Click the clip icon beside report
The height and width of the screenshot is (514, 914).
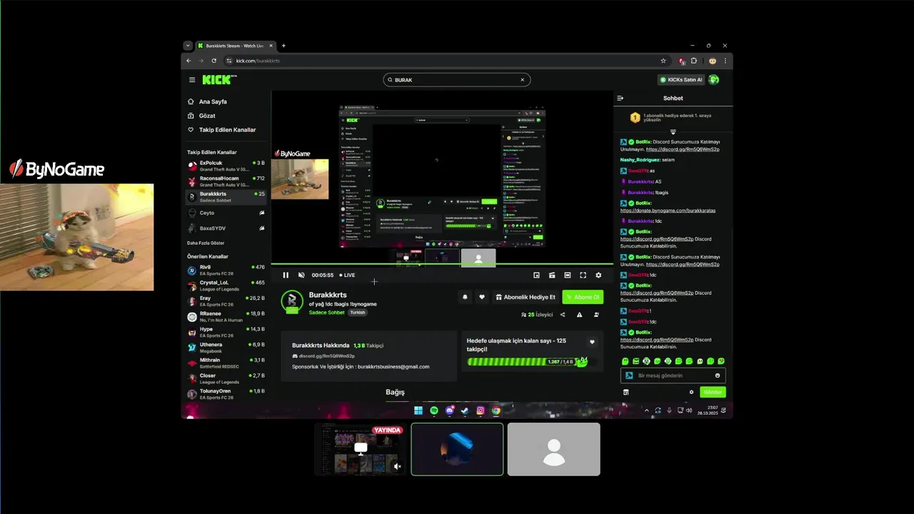coord(597,314)
